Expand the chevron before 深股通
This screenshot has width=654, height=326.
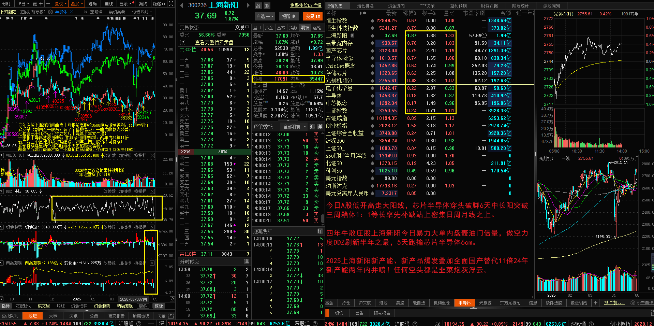point(86,12)
